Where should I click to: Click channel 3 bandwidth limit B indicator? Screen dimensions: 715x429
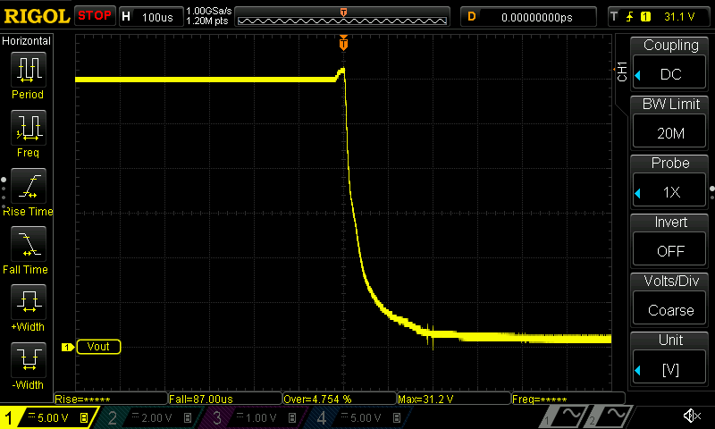(x=292, y=417)
